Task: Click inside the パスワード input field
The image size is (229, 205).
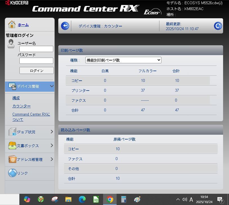Action: [x=36, y=60]
